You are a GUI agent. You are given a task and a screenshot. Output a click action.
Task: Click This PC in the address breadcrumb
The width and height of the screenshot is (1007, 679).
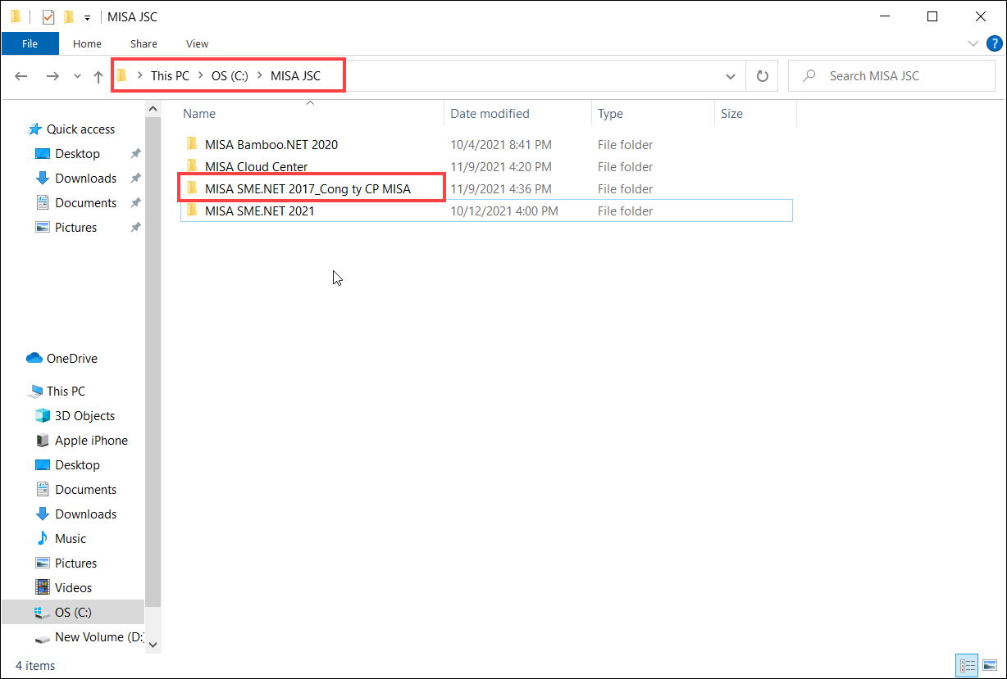(x=170, y=75)
